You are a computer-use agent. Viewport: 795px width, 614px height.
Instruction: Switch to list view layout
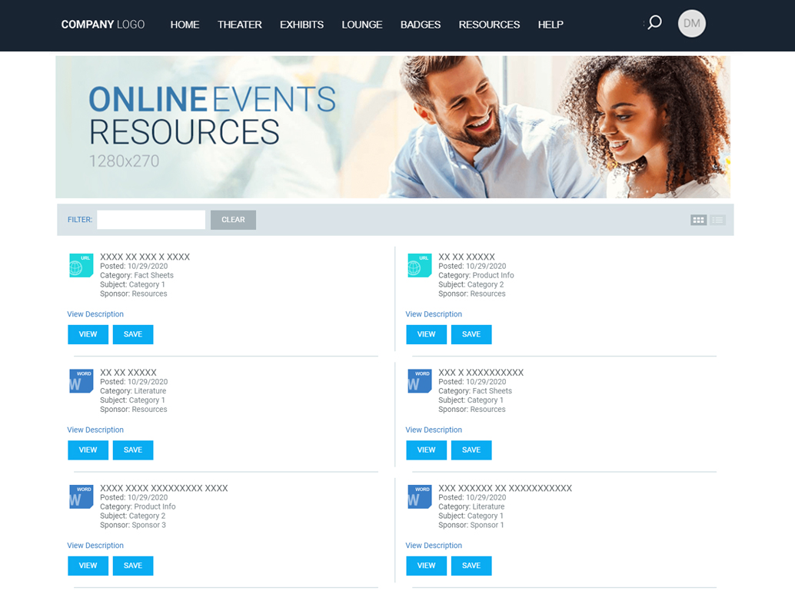tap(717, 220)
